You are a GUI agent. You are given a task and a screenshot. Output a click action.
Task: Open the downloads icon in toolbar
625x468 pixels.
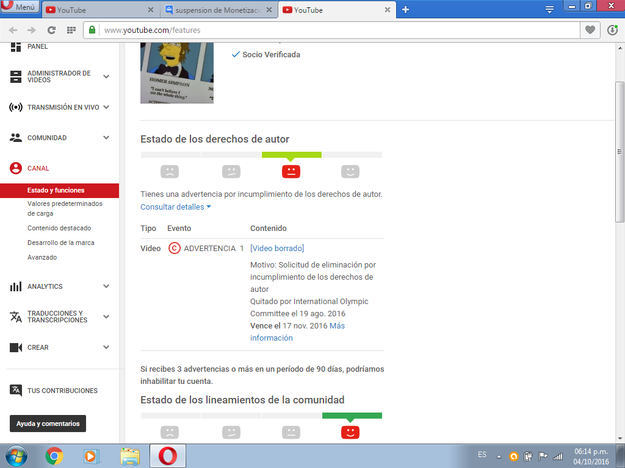tap(612, 30)
